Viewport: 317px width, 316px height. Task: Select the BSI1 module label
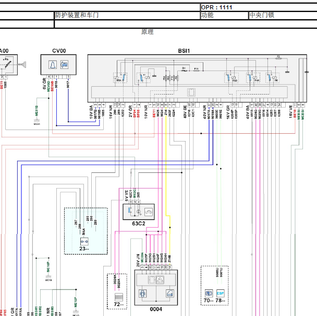click(184, 51)
